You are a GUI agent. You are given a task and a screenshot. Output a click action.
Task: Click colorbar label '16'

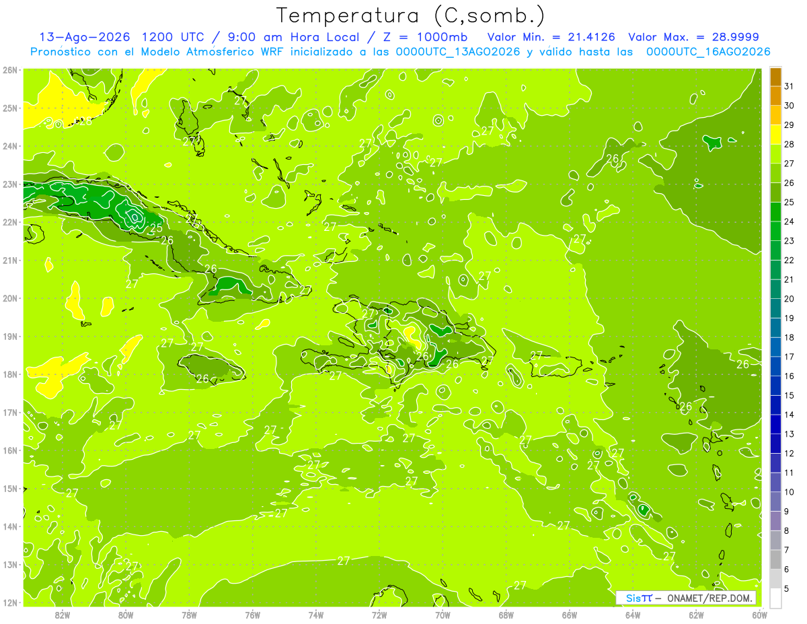[790, 376]
